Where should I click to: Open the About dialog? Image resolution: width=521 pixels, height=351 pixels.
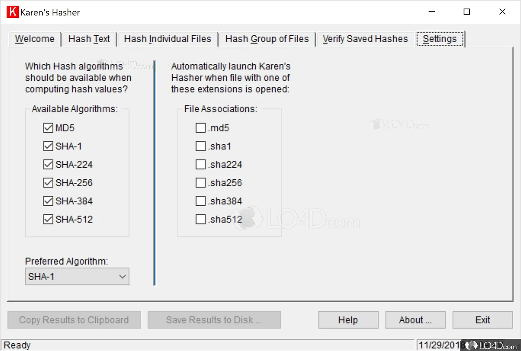coord(415,320)
